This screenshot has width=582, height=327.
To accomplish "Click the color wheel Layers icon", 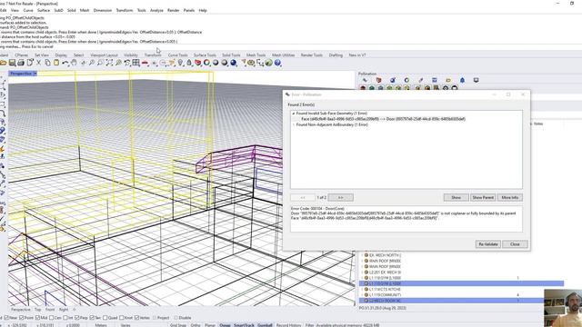I will (206, 63).
